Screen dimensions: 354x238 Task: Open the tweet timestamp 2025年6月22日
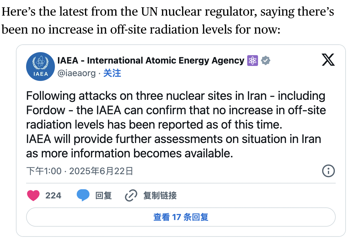(101, 171)
